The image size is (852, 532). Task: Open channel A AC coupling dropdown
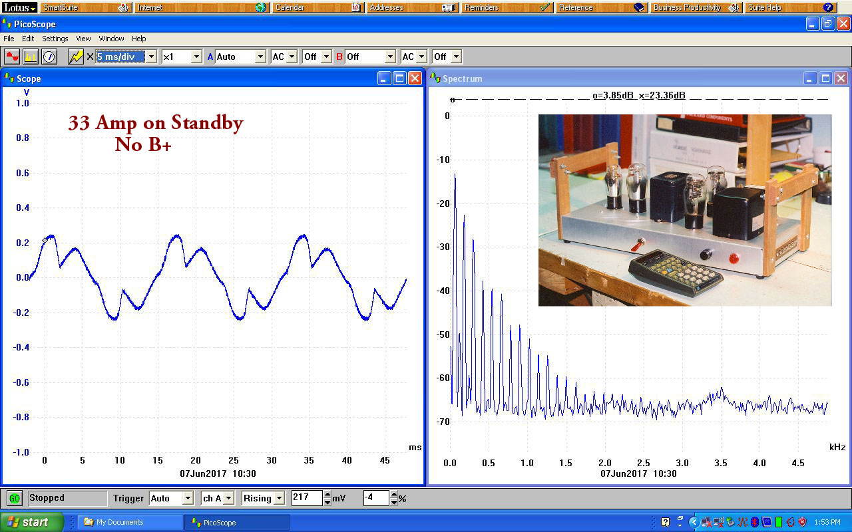click(x=284, y=57)
